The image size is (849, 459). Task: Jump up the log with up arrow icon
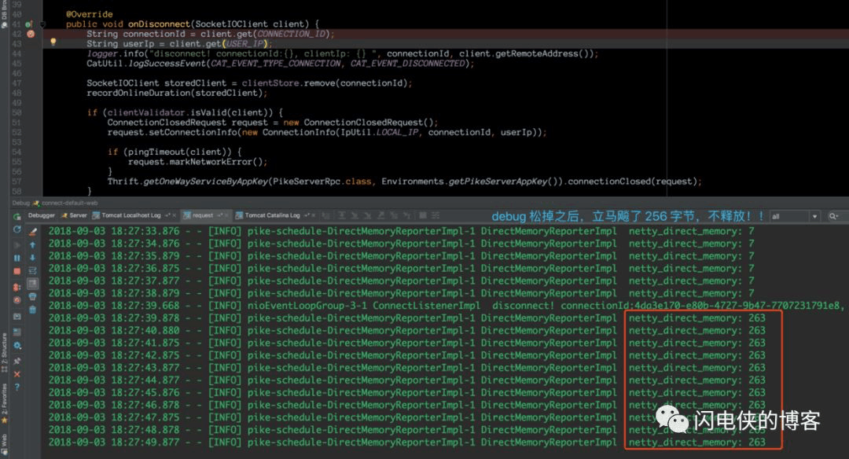pos(32,244)
